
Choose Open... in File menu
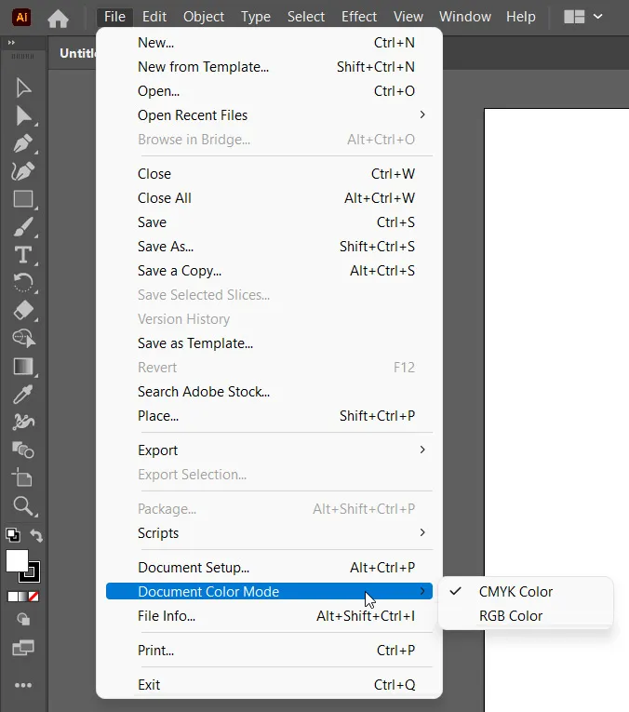(x=269, y=91)
